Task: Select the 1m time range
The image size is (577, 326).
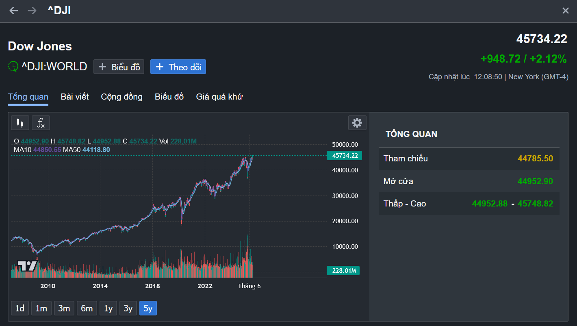Action: 41,309
